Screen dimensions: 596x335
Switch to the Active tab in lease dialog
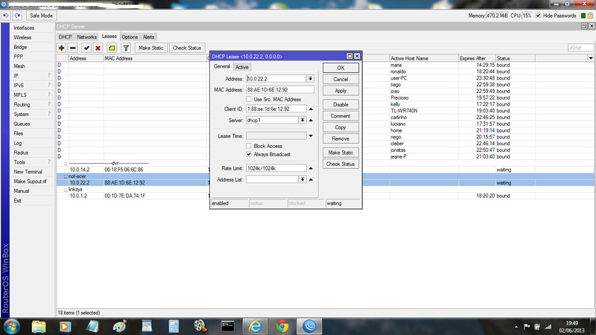click(x=241, y=67)
